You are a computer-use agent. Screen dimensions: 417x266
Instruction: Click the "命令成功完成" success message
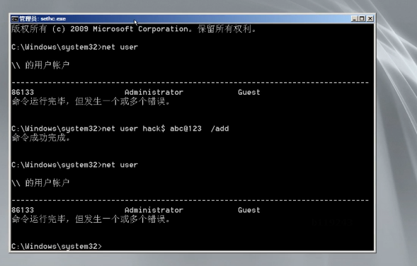click(x=40, y=138)
